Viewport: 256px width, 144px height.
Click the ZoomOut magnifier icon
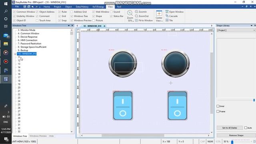pyautogui.click(x=136, y=16)
